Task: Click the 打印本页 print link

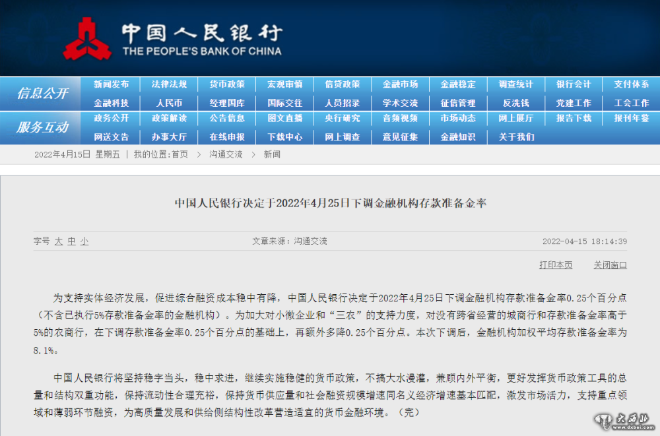Action: tap(556, 265)
